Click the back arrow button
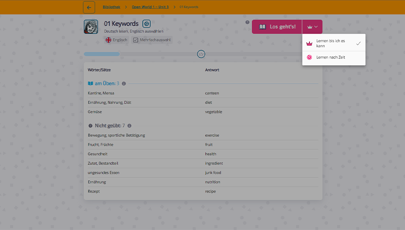405x230 pixels. click(x=89, y=7)
